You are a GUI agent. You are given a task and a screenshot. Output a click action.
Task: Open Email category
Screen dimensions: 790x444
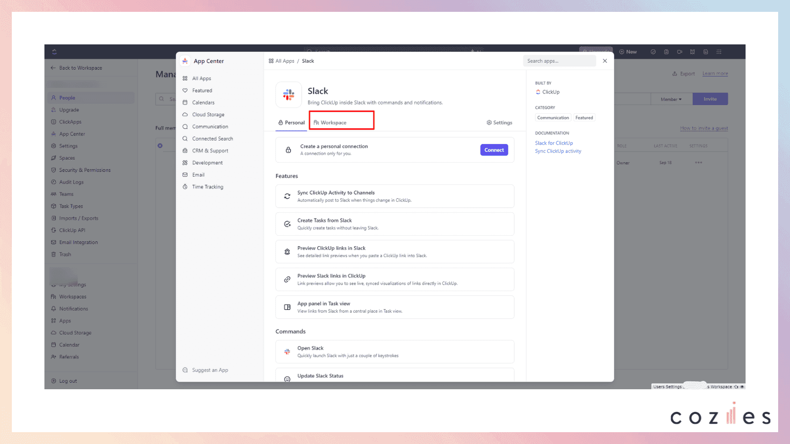(194, 175)
